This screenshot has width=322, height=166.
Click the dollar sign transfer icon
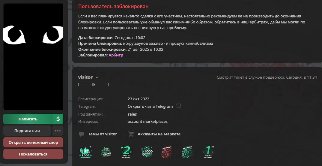pyautogui.click(x=58, y=119)
